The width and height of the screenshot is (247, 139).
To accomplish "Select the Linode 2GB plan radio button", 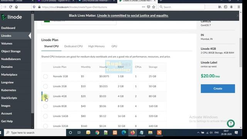I will (46, 86).
